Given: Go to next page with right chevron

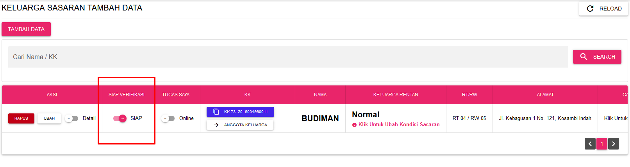Looking at the screenshot, I should click(614, 144).
